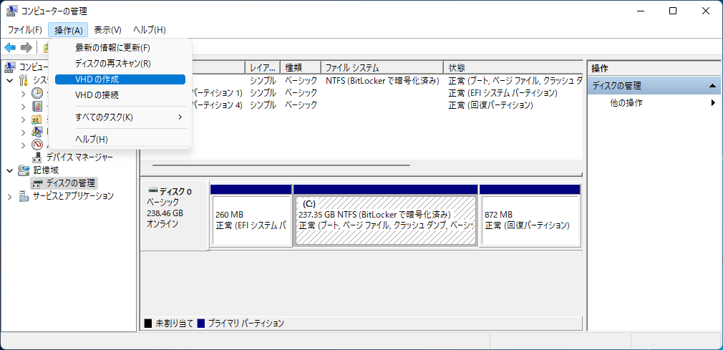Select the Performance gauge icon in the tree
The width and height of the screenshot is (723, 350).
click(x=37, y=145)
